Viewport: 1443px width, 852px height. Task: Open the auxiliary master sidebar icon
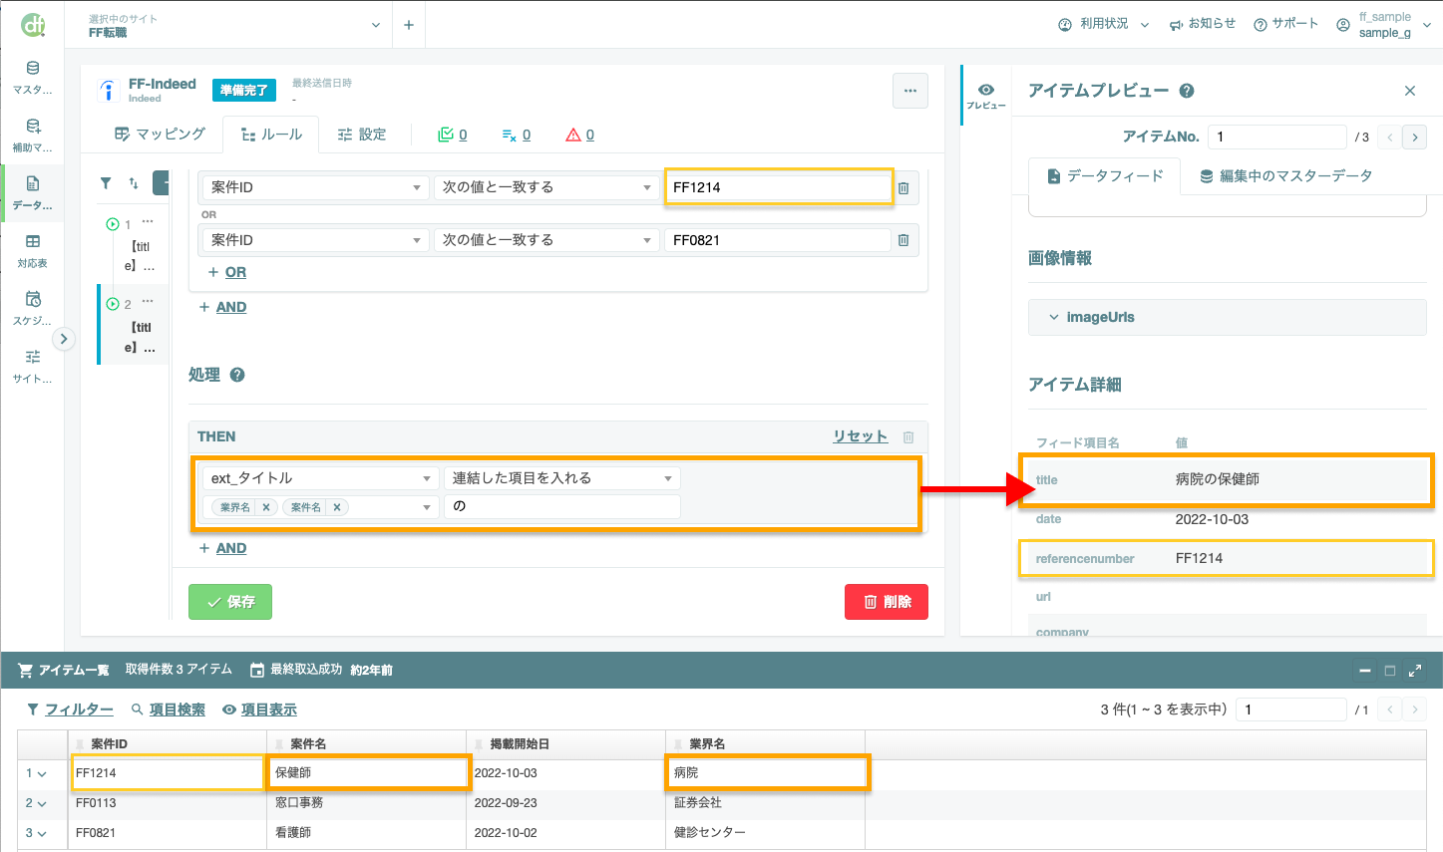(x=33, y=135)
